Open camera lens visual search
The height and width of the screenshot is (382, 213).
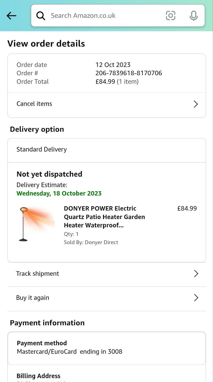(170, 16)
